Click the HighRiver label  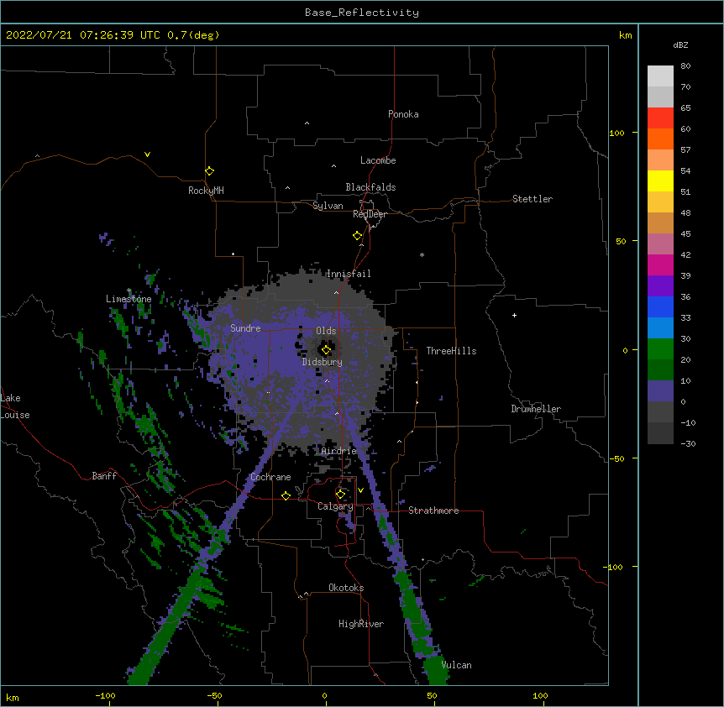pyautogui.click(x=360, y=624)
